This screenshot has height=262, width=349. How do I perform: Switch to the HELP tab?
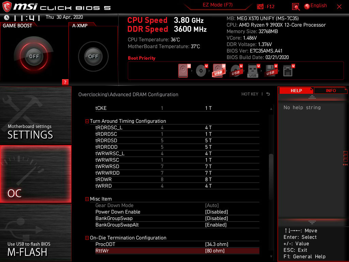point(296,91)
